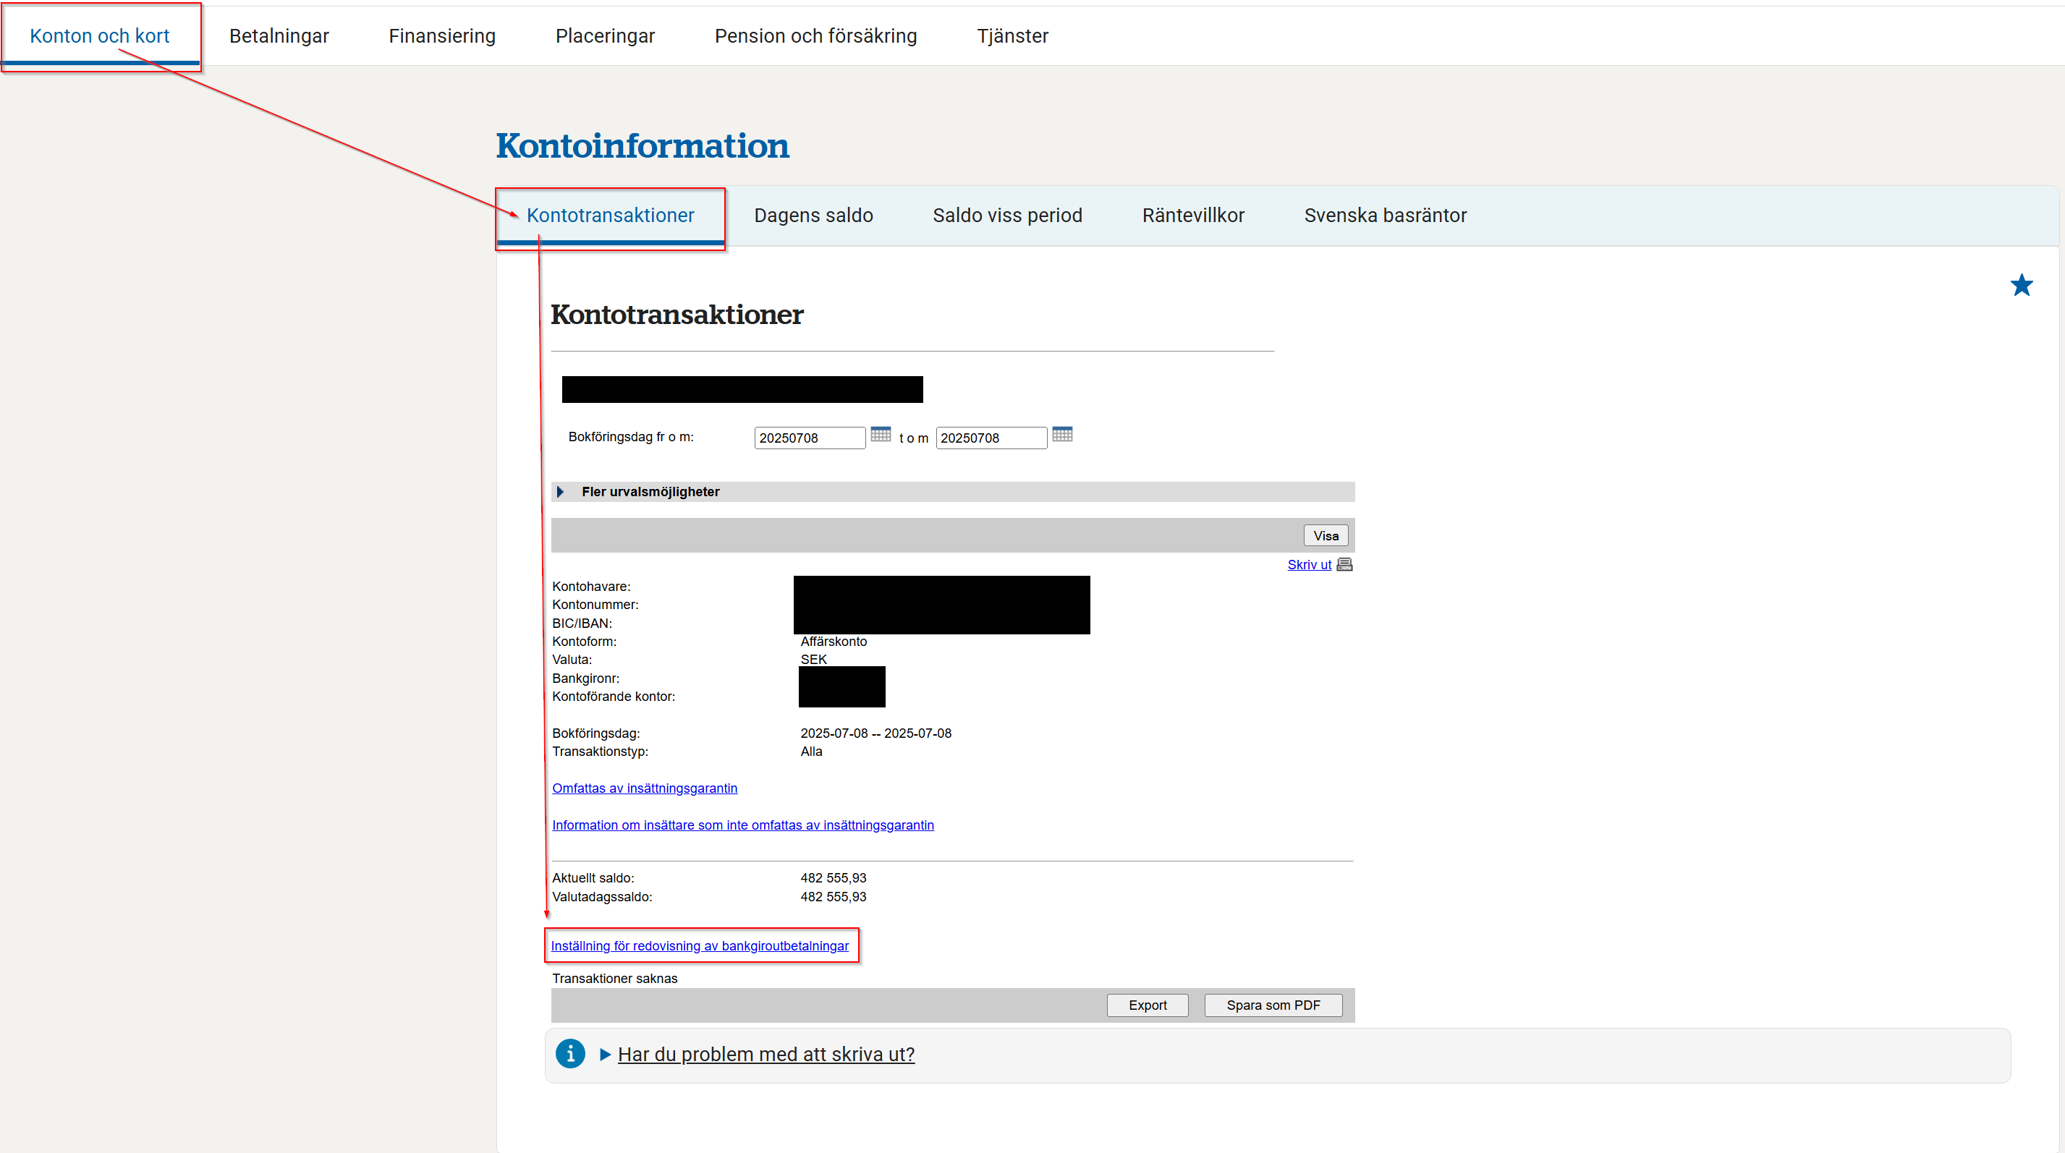Click the t o m date input field

pyautogui.click(x=991, y=438)
